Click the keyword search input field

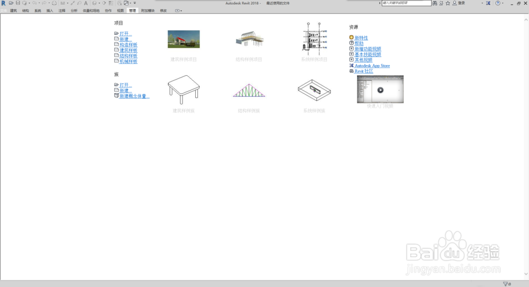406,3
